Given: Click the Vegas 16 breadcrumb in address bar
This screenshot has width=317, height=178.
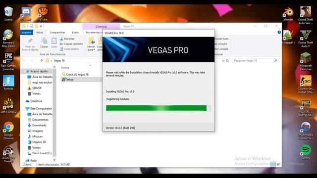Looking at the screenshot, I should 59,60.
